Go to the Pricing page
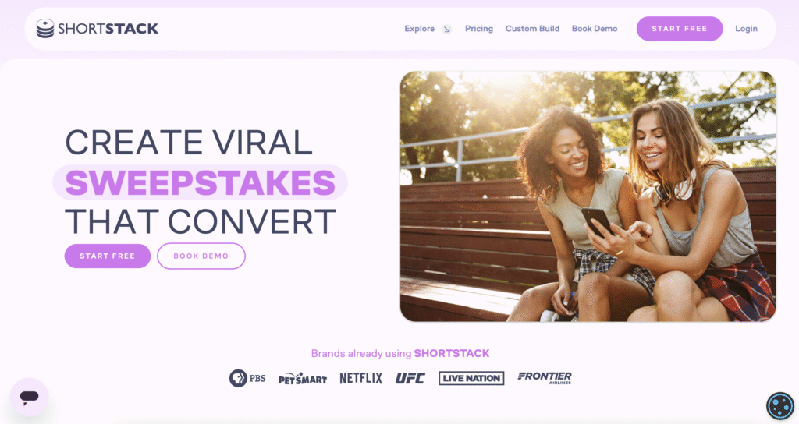 pos(479,29)
